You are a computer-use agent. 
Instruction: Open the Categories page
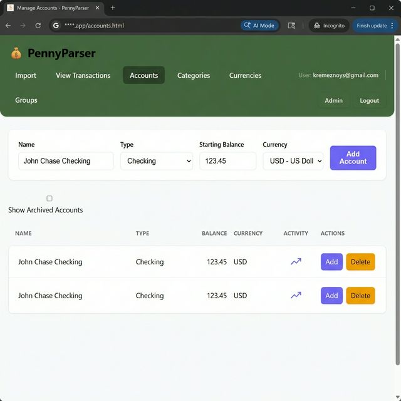[x=194, y=75]
